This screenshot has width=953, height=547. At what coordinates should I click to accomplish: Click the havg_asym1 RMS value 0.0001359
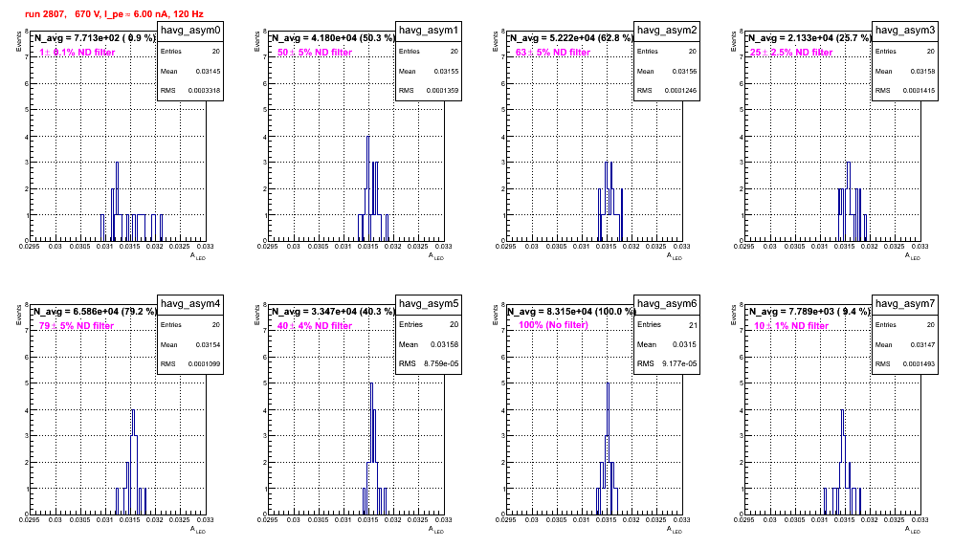pyautogui.click(x=442, y=91)
